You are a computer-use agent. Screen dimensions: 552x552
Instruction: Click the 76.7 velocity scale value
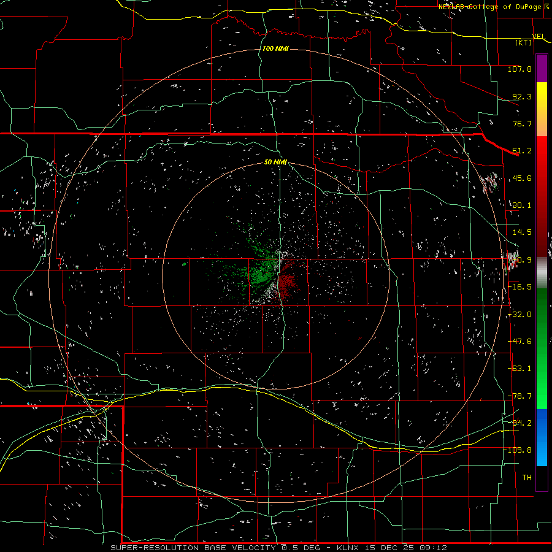point(522,123)
